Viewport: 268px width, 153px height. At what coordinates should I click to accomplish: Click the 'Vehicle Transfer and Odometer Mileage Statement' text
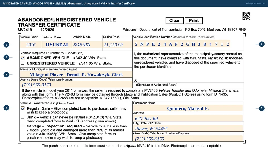199,90
